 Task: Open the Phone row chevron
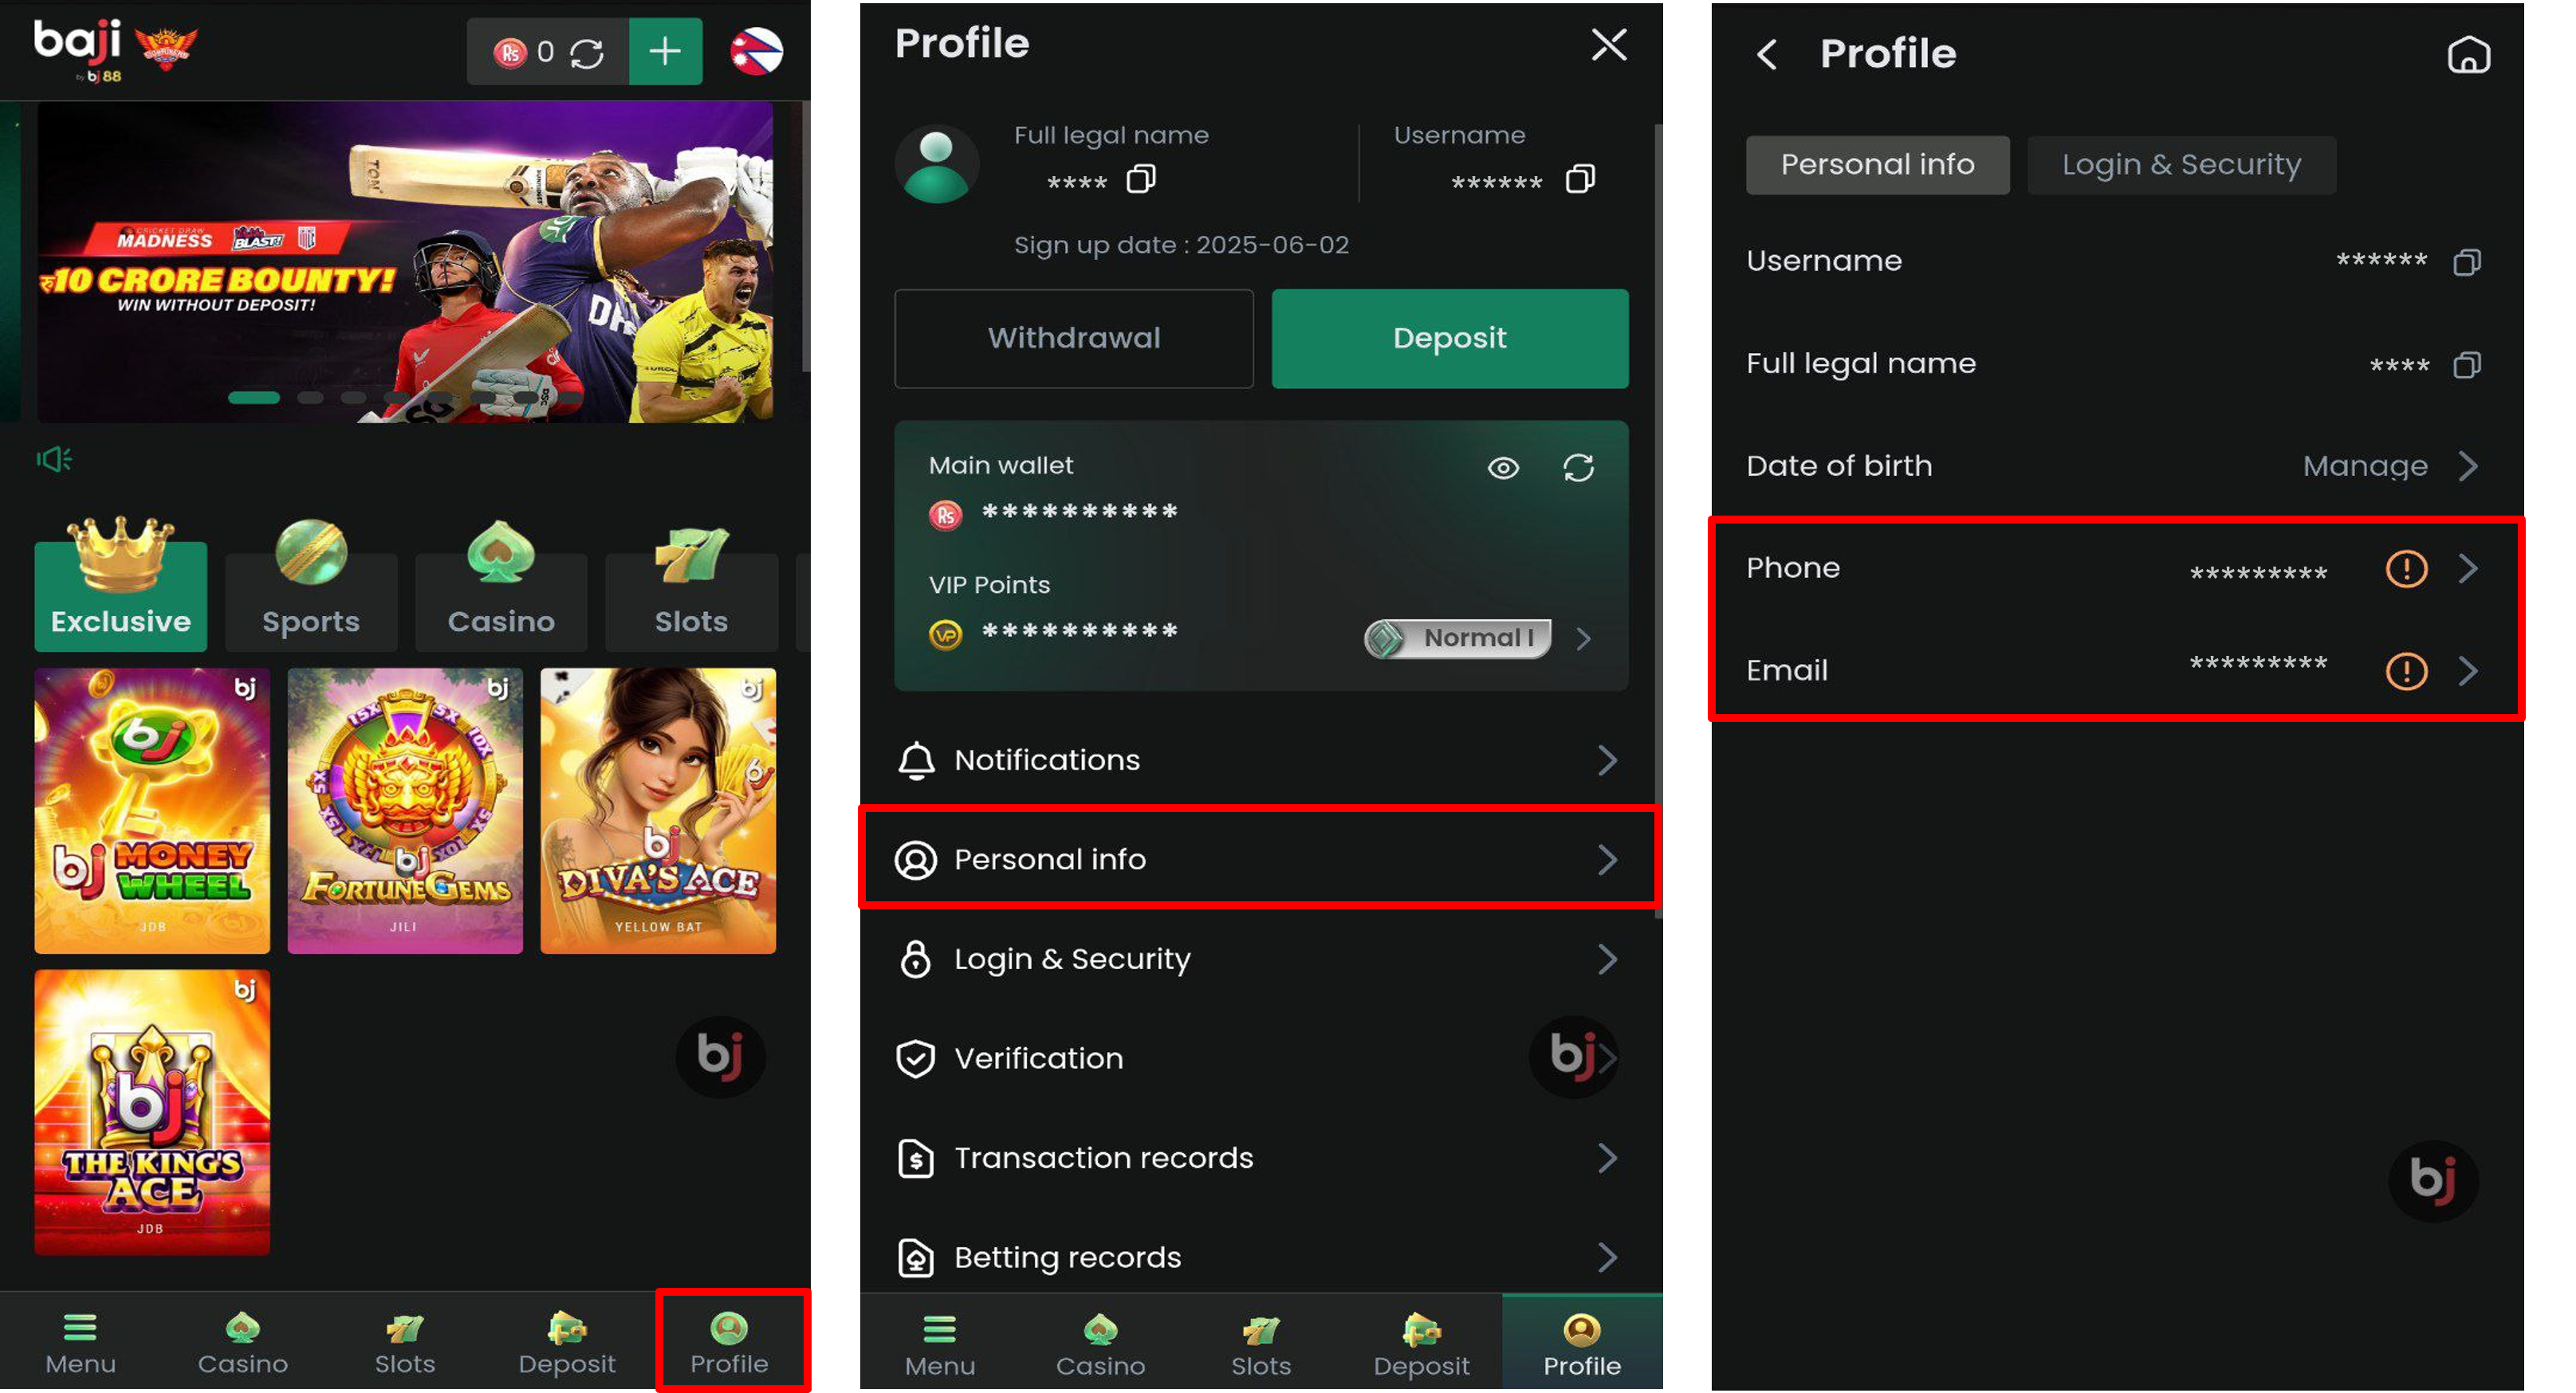(x=2468, y=568)
